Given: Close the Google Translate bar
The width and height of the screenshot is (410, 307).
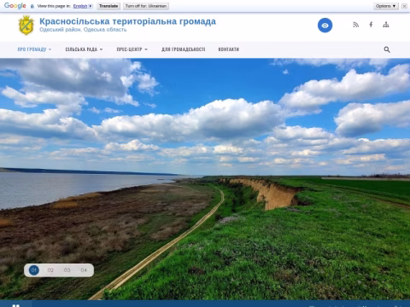Looking at the screenshot, I should pyautogui.click(x=404, y=6).
